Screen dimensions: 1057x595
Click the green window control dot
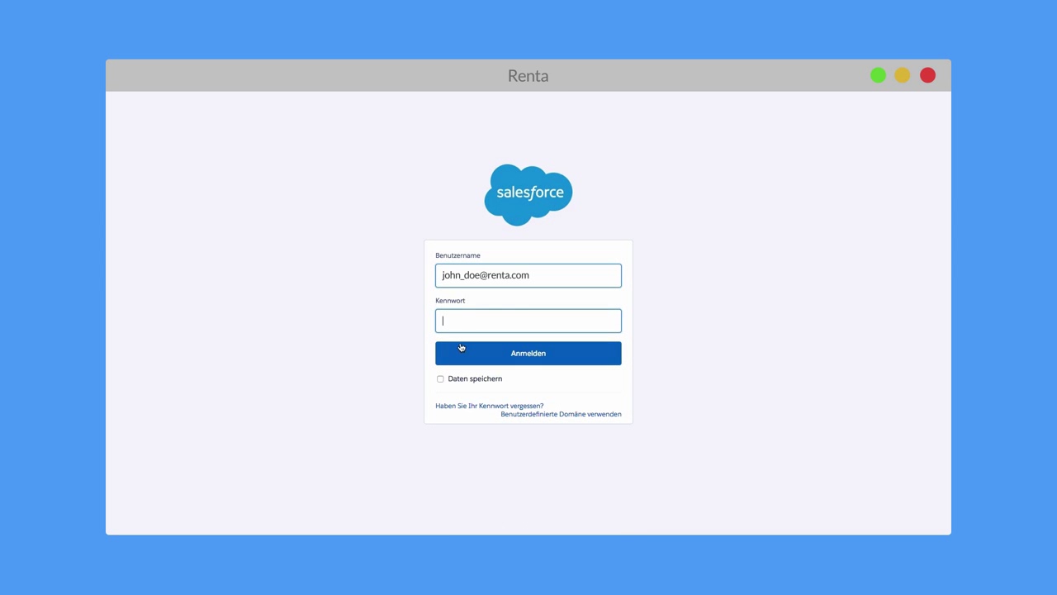click(878, 75)
